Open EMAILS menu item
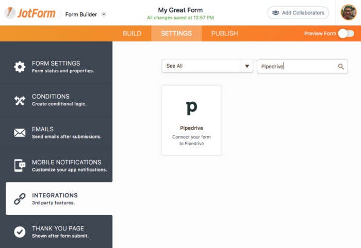The width and height of the screenshot is (361, 248). [56, 133]
